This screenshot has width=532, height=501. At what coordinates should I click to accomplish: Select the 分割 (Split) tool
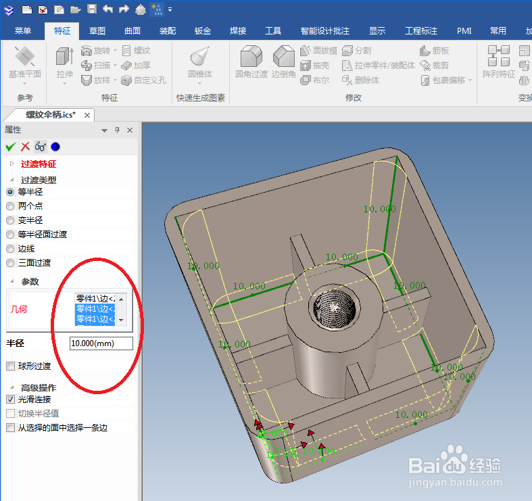tap(357, 51)
